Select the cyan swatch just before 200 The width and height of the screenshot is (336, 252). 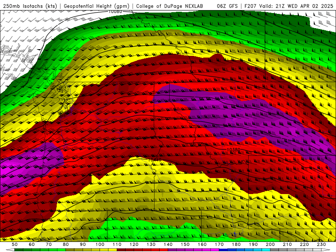pyautogui.click(x=266, y=250)
